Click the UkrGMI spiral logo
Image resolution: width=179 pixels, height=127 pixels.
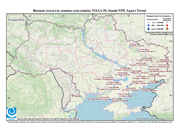(x=11, y=113)
